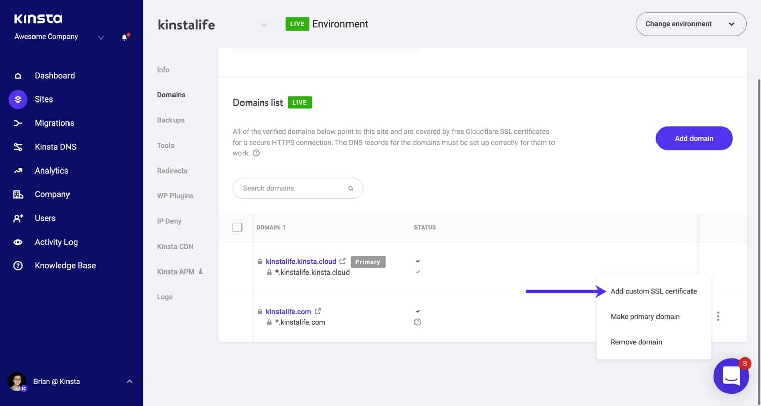Check the select-all domains checkbox
Image resolution: width=761 pixels, height=406 pixels.
[237, 227]
